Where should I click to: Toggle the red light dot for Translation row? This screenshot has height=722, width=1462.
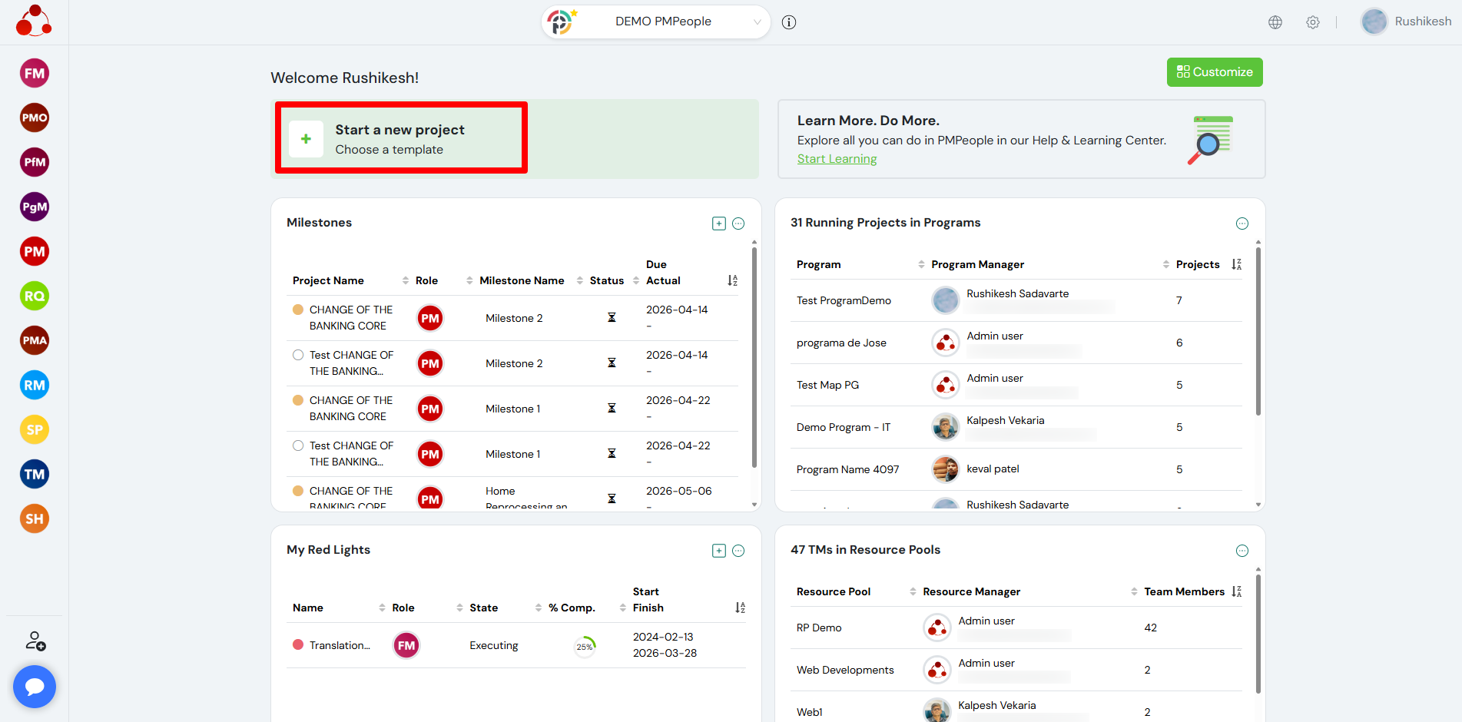click(298, 645)
